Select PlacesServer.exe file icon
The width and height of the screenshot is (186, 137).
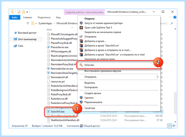[48, 47]
